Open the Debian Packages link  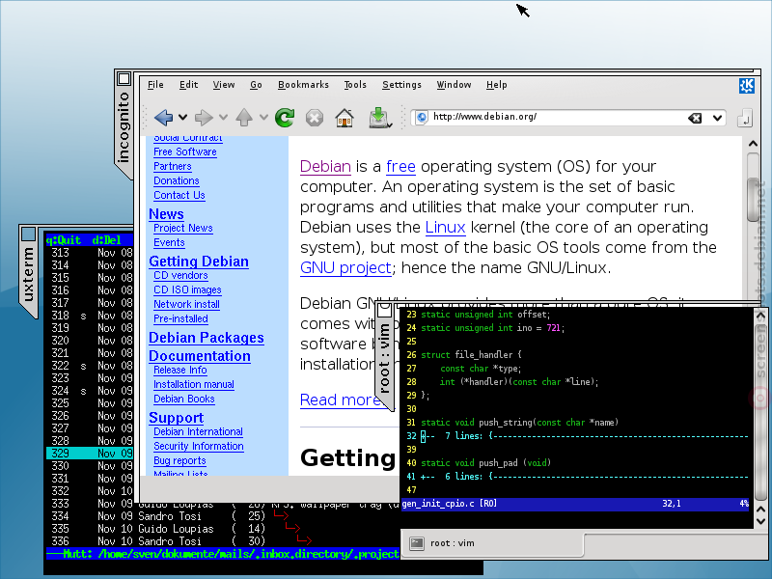[x=207, y=338]
